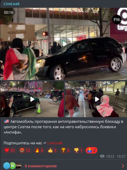127x170 pixels.
Task: Play the bottom-right video with pink hijab
Action: 97,99
